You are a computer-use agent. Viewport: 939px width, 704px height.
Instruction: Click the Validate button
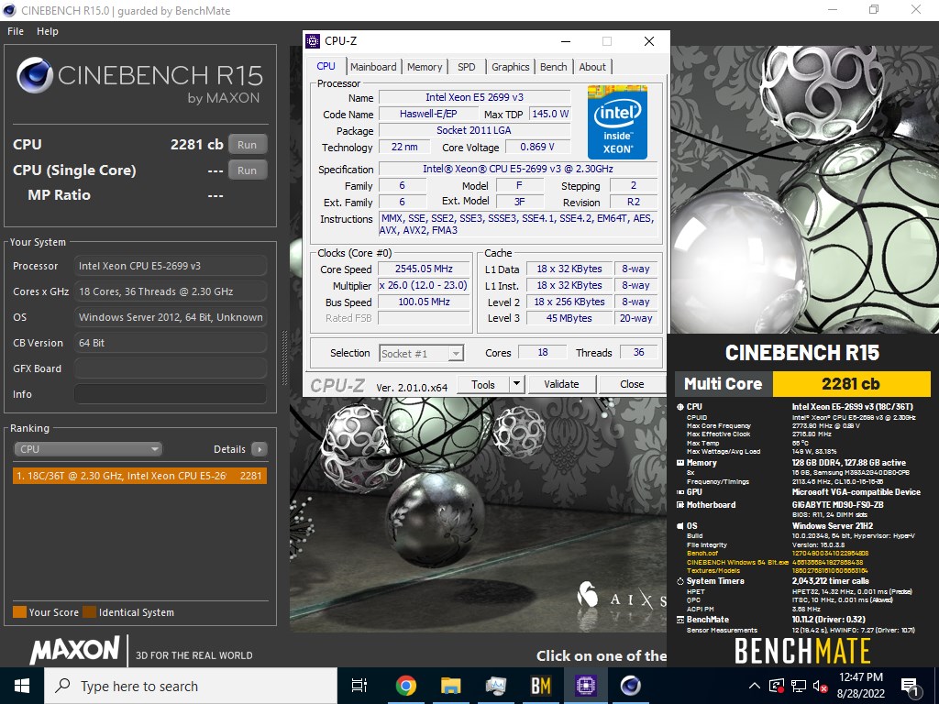pos(561,384)
